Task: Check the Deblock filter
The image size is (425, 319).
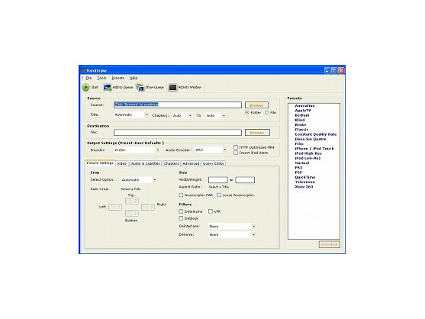Action: (x=181, y=218)
